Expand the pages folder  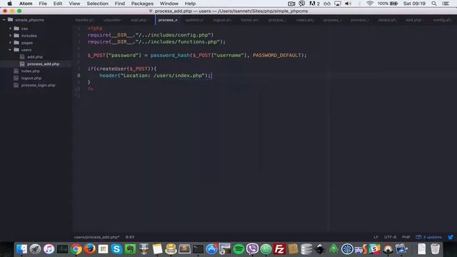point(10,43)
